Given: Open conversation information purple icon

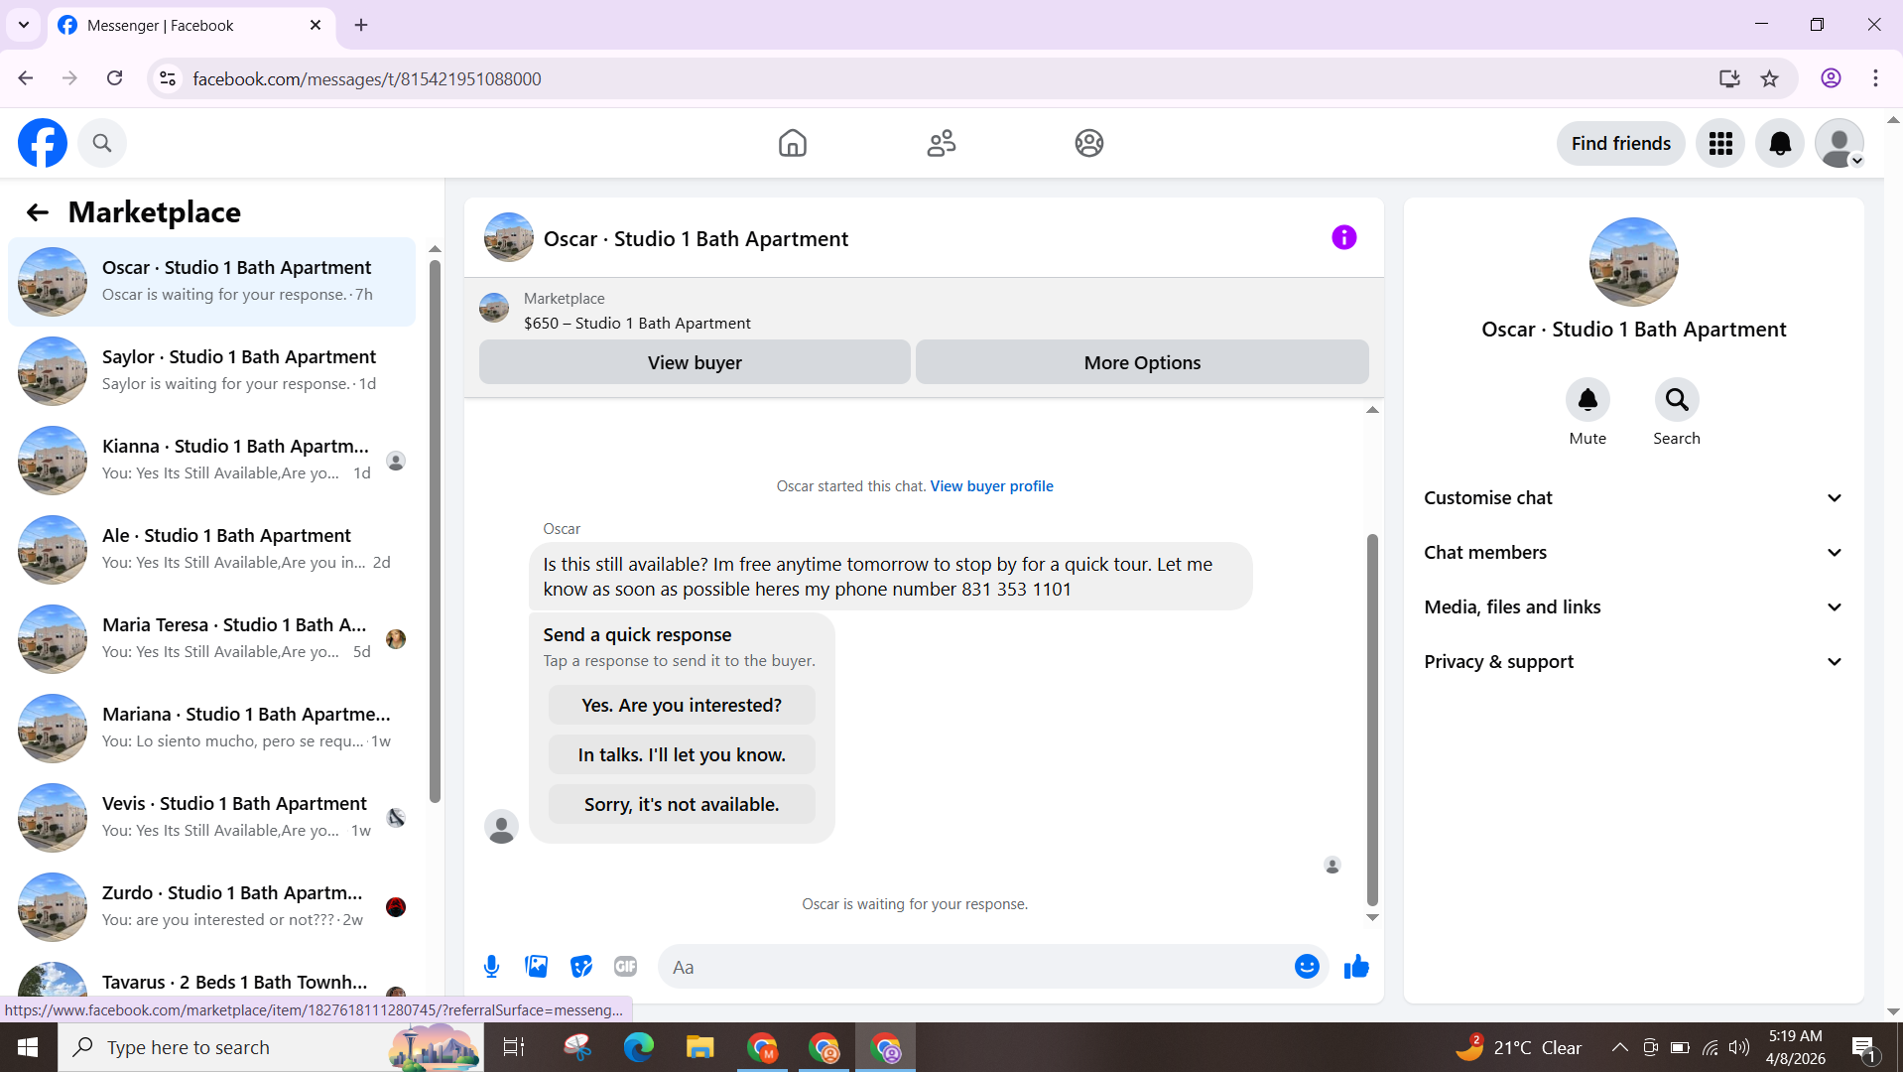Looking at the screenshot, I should tap(1343, 237).
